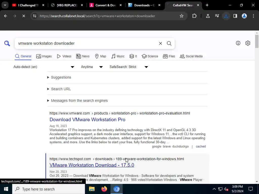This screenshot has width=259, height=194.
Task: Expand the Suggestions section
Action: [59, 77]
